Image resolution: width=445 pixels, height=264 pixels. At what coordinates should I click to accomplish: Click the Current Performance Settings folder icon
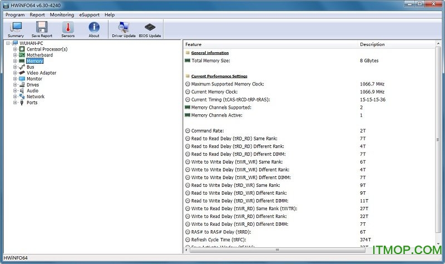click(x=187, y=77)
